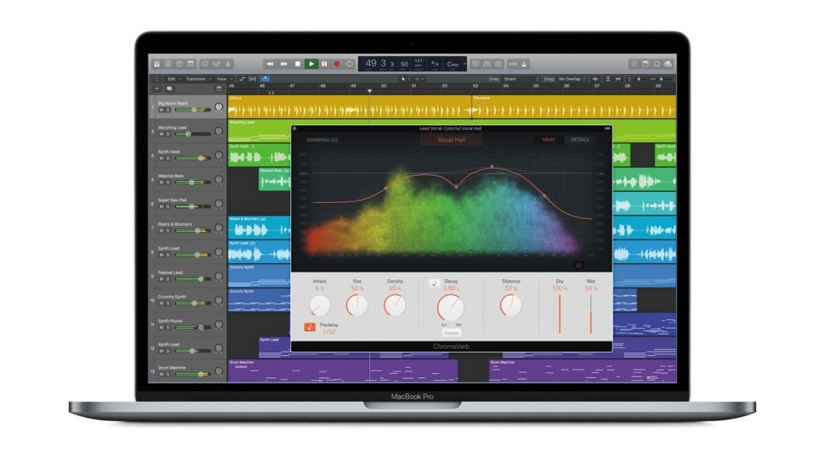Open the secondary command-click tool menu
Viewport: 825px width, 463px height.
pyautogui.click(x=418, y=79)
